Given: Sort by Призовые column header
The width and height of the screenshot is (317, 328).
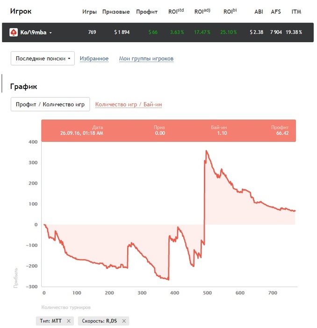Looking at the screenshot, I should tap(116, 12).
